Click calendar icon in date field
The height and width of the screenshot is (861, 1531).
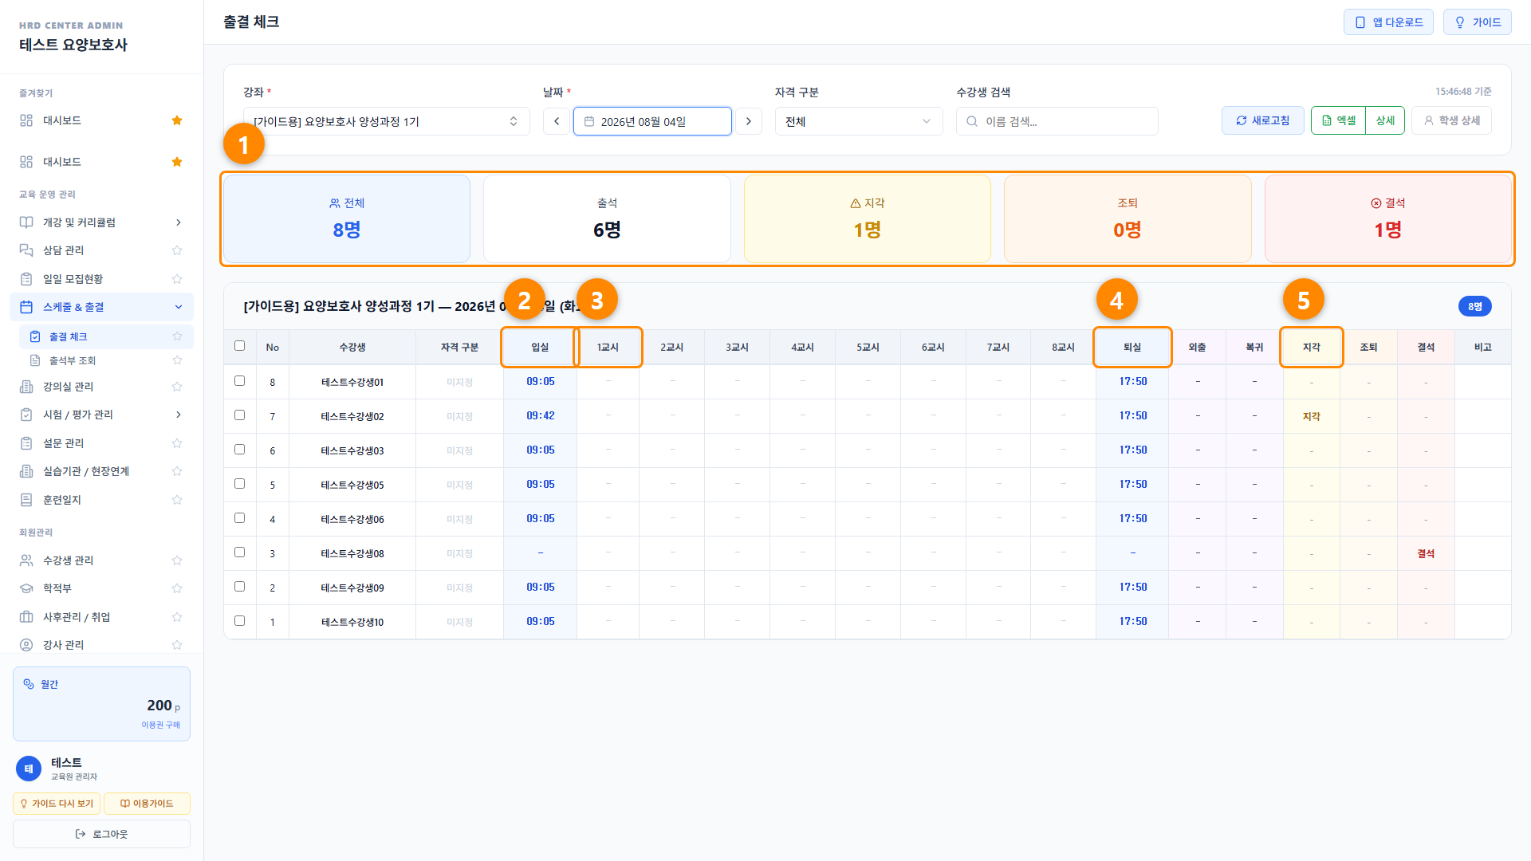(589, 121)
